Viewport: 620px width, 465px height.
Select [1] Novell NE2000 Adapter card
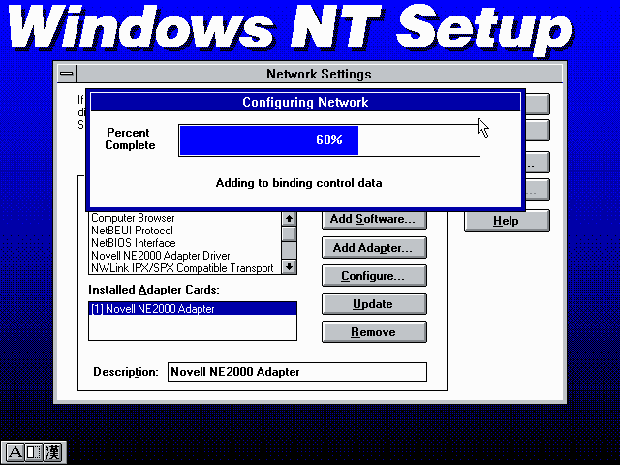pyautogui.click(x=193, y=309)
